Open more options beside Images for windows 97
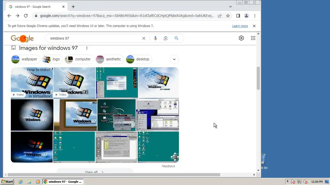330x185 pixels. point(87,48)
